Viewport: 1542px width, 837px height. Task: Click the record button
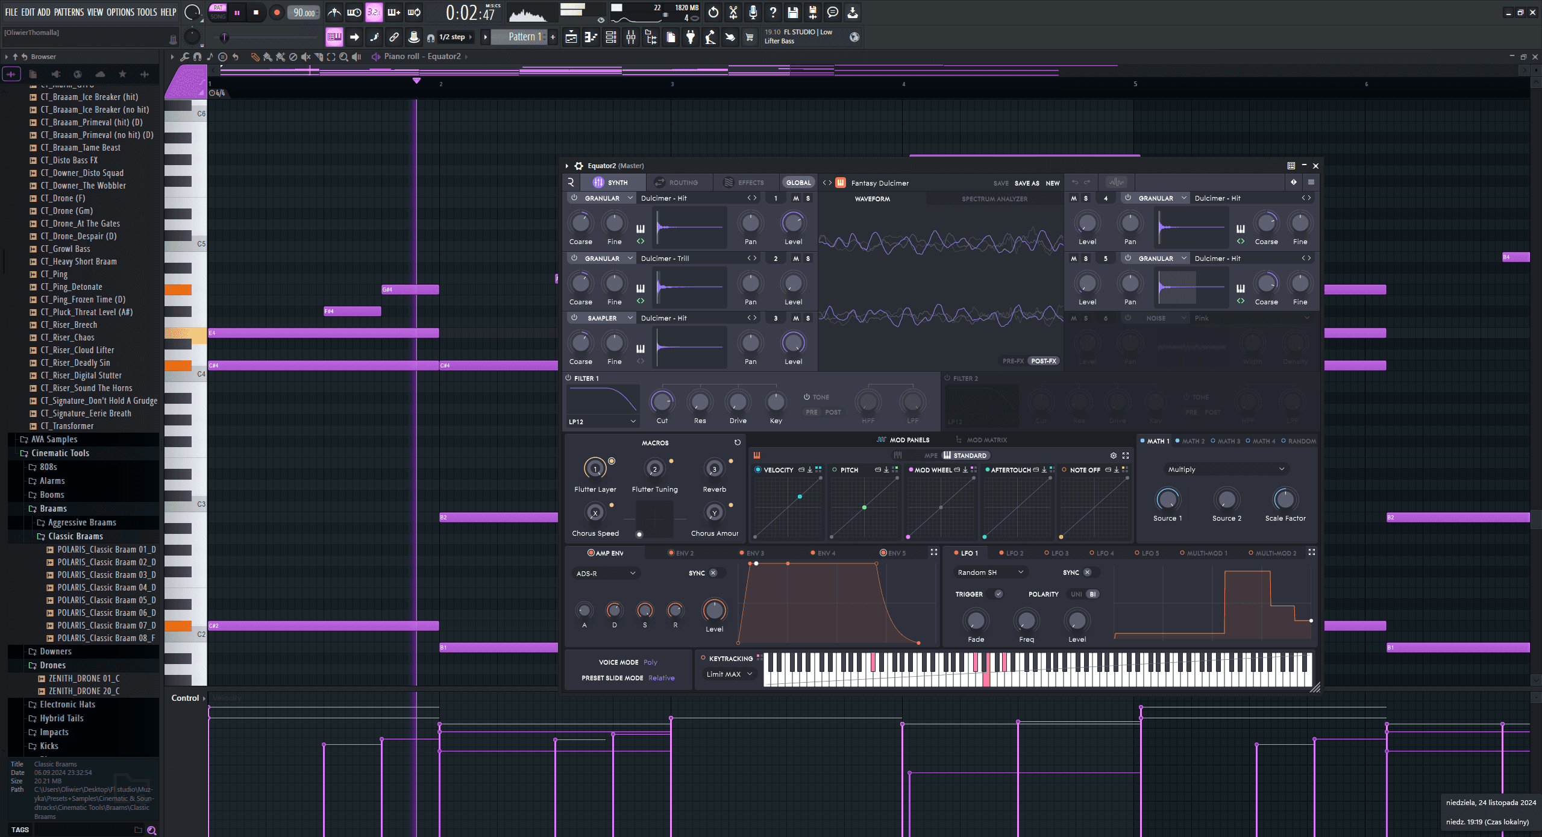(x=277, y=12)
